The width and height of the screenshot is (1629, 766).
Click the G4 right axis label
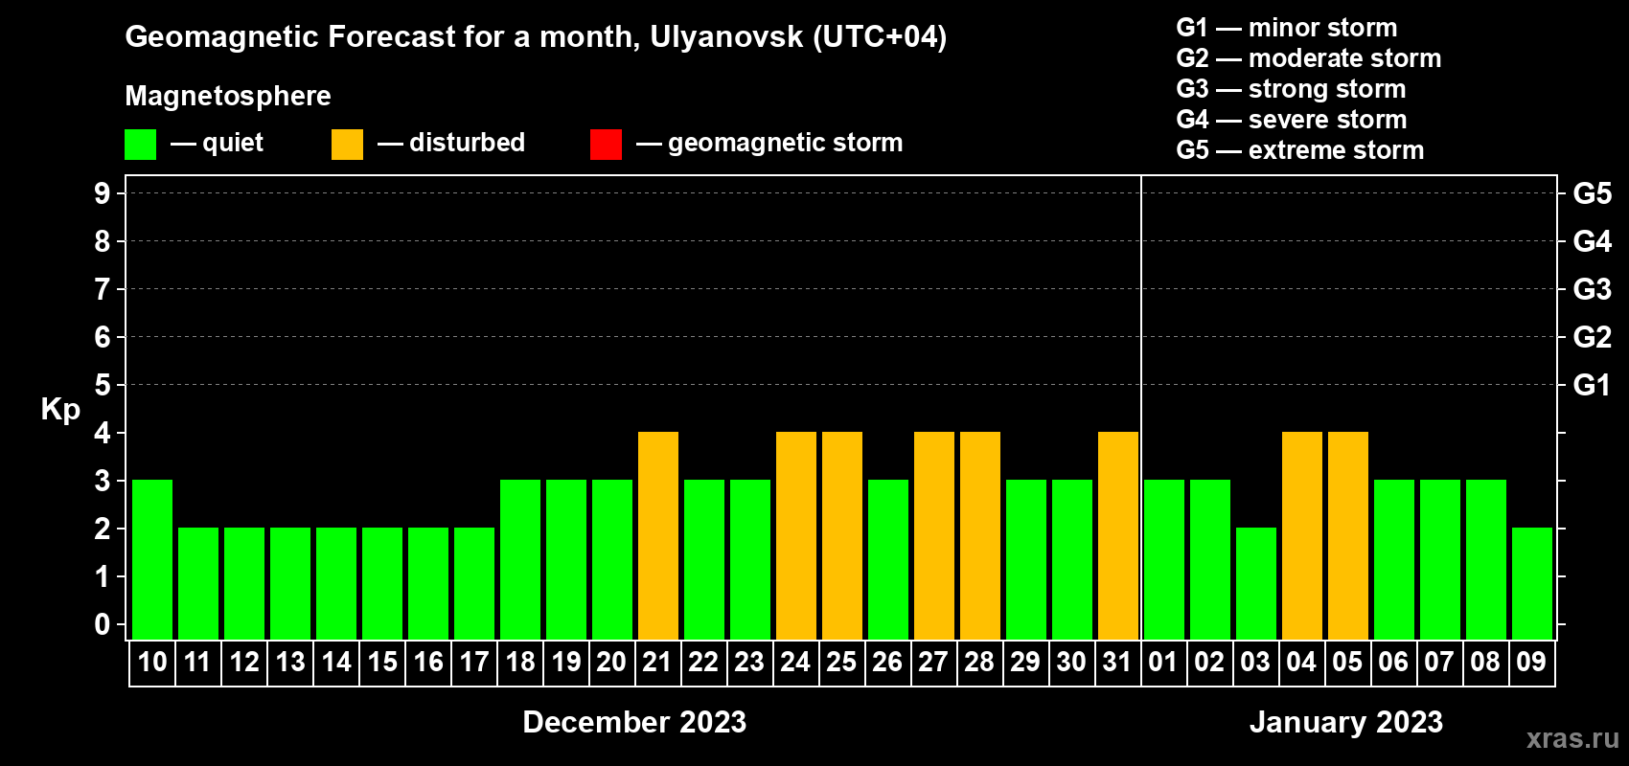tap(1593, 241)
